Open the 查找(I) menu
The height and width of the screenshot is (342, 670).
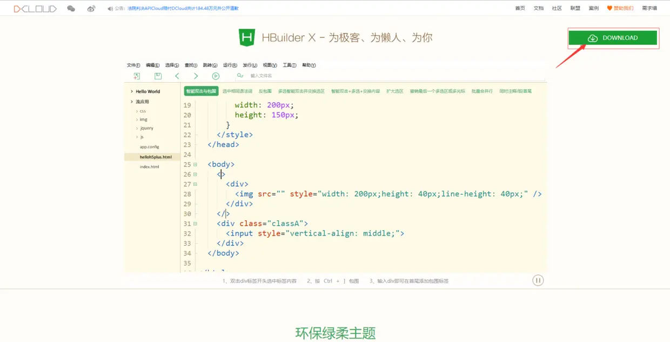click(191, 65)
